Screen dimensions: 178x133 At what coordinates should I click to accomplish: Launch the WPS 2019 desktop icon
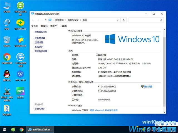click(x=20, y=76)
